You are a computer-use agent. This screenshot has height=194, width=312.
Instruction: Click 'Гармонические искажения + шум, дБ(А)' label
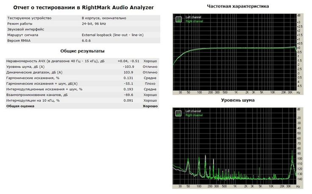tap(42, 84)
